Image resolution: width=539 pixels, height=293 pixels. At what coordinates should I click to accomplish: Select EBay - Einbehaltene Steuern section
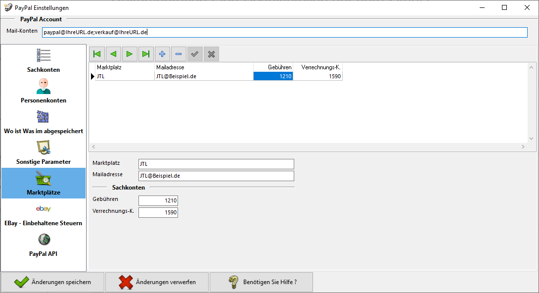[x=44, y=214]
